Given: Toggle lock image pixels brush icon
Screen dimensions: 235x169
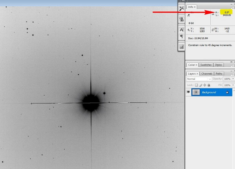Looking at the screenshot, I should tap(201, 85).
